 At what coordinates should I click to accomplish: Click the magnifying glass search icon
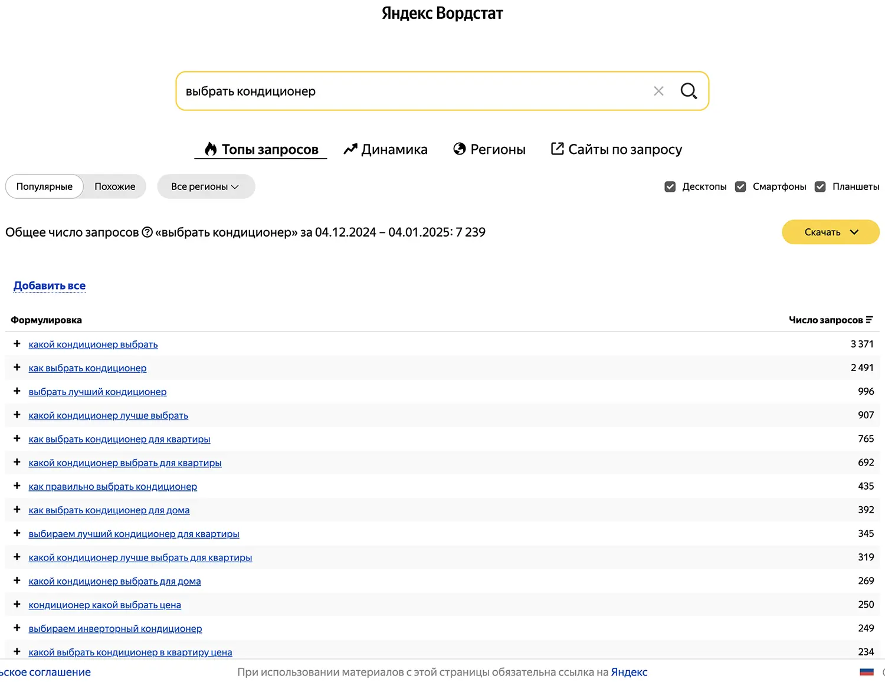coord(689,91)
